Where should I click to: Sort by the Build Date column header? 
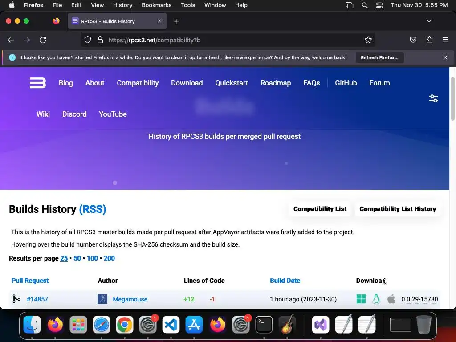[x=285, y=281]
